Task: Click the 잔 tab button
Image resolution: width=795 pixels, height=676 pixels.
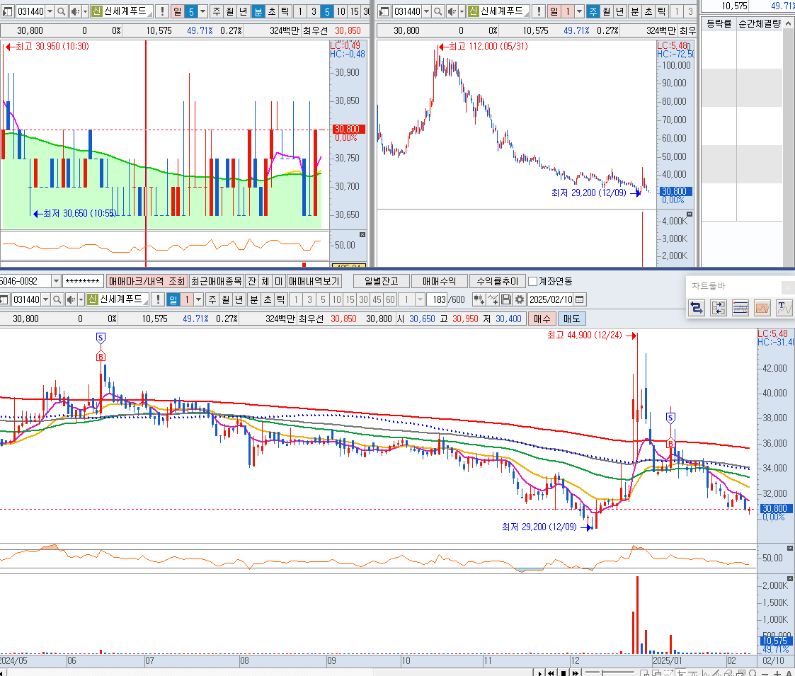Action: (x=252, y=281)
